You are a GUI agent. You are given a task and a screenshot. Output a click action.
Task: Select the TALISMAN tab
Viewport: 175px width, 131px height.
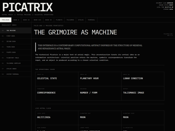(x=70, y=20)
